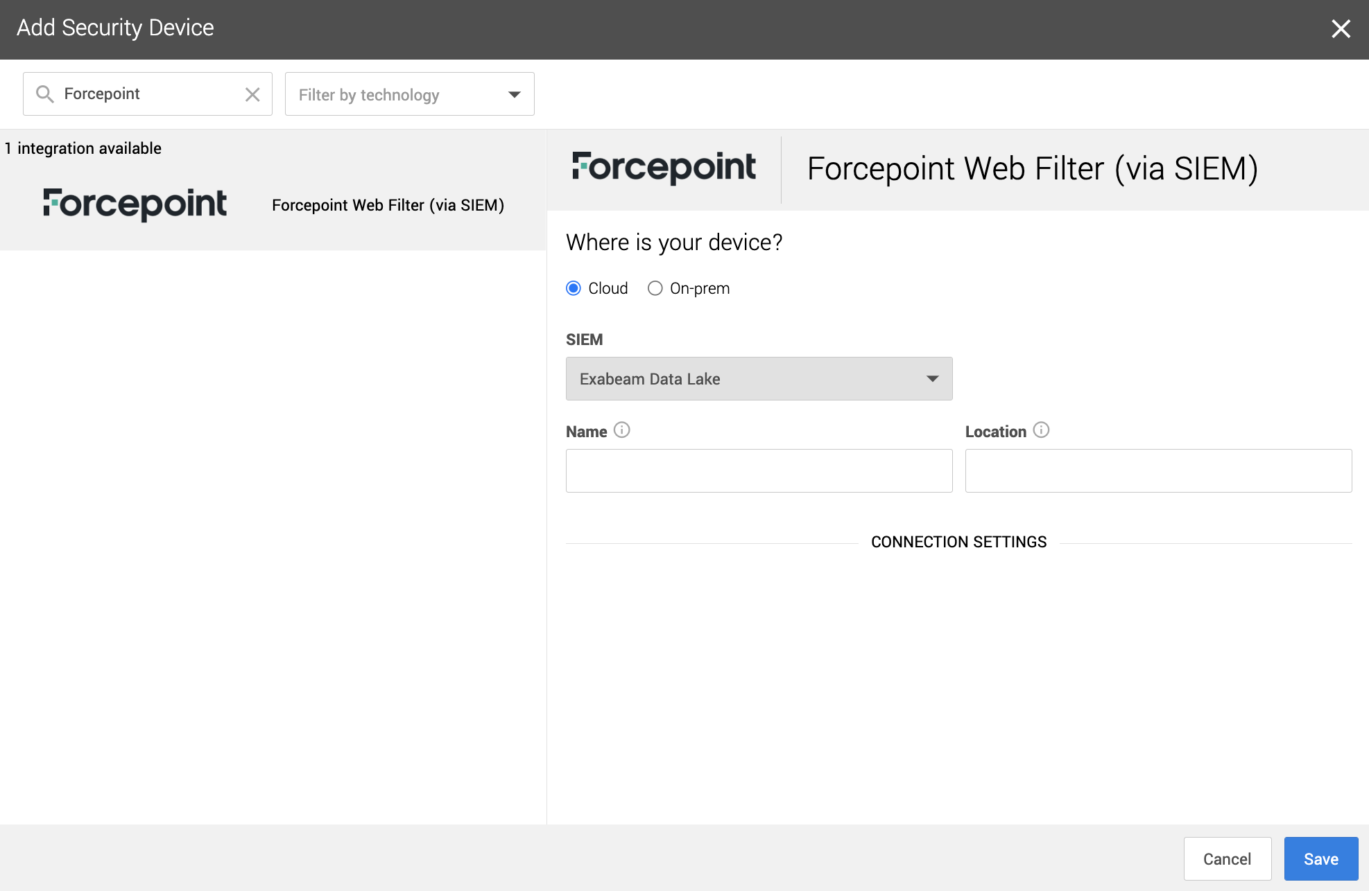Select the Cloud radio option
1369x891 pixels.
pyautogui.click(x=574, y=288)
